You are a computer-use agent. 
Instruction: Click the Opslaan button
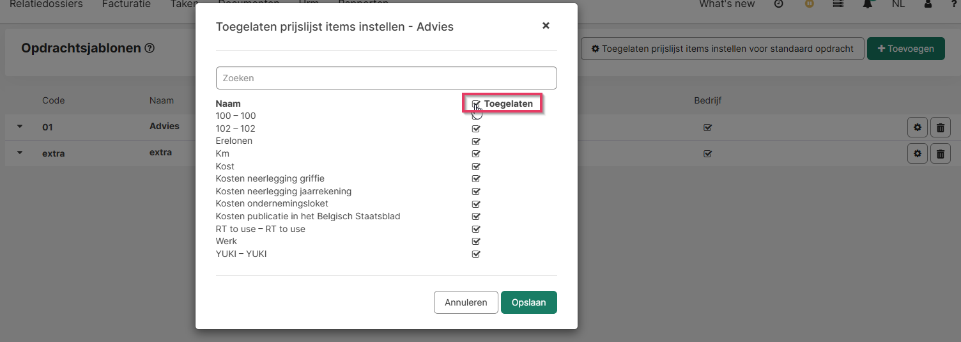(528, 302)
